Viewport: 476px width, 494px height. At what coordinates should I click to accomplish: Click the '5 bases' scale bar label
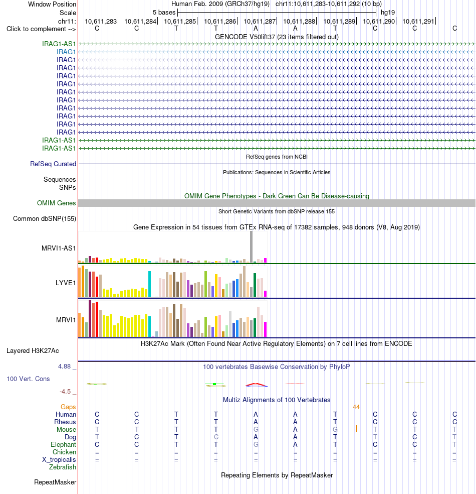click(164, 13)
